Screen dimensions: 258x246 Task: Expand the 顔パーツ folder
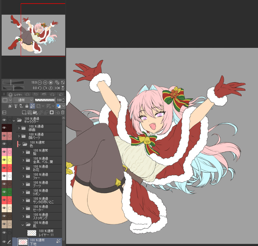(x=19, y=136)
